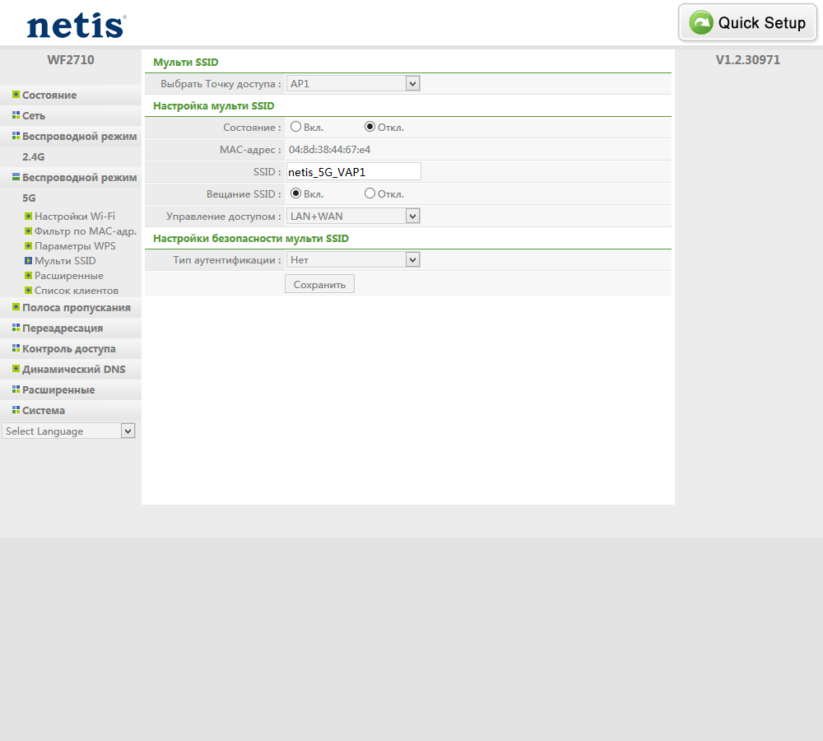The image size is (823, 741).
Task: Click MAC address 04:8d:38:44:67:e4
Action: [330, 150]
